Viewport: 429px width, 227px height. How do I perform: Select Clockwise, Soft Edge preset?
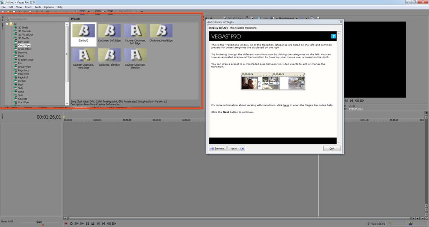[110, 33]
